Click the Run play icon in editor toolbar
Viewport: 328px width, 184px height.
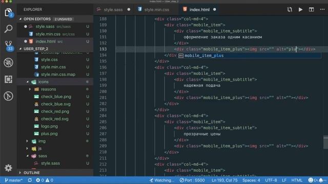coord(300,10)
